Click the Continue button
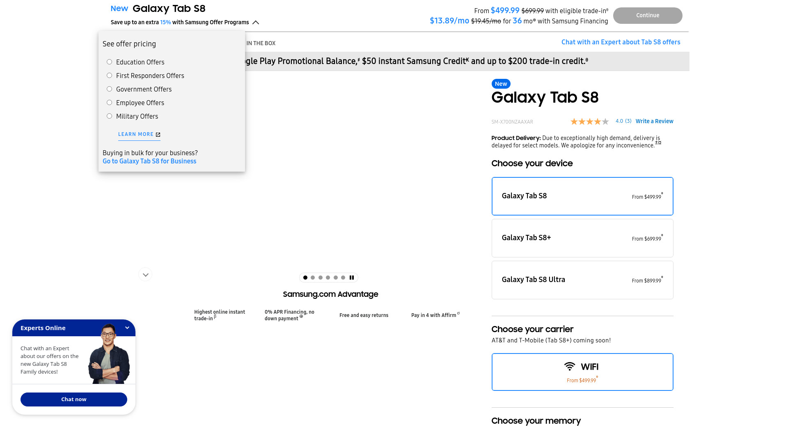 tap(648, 16)
